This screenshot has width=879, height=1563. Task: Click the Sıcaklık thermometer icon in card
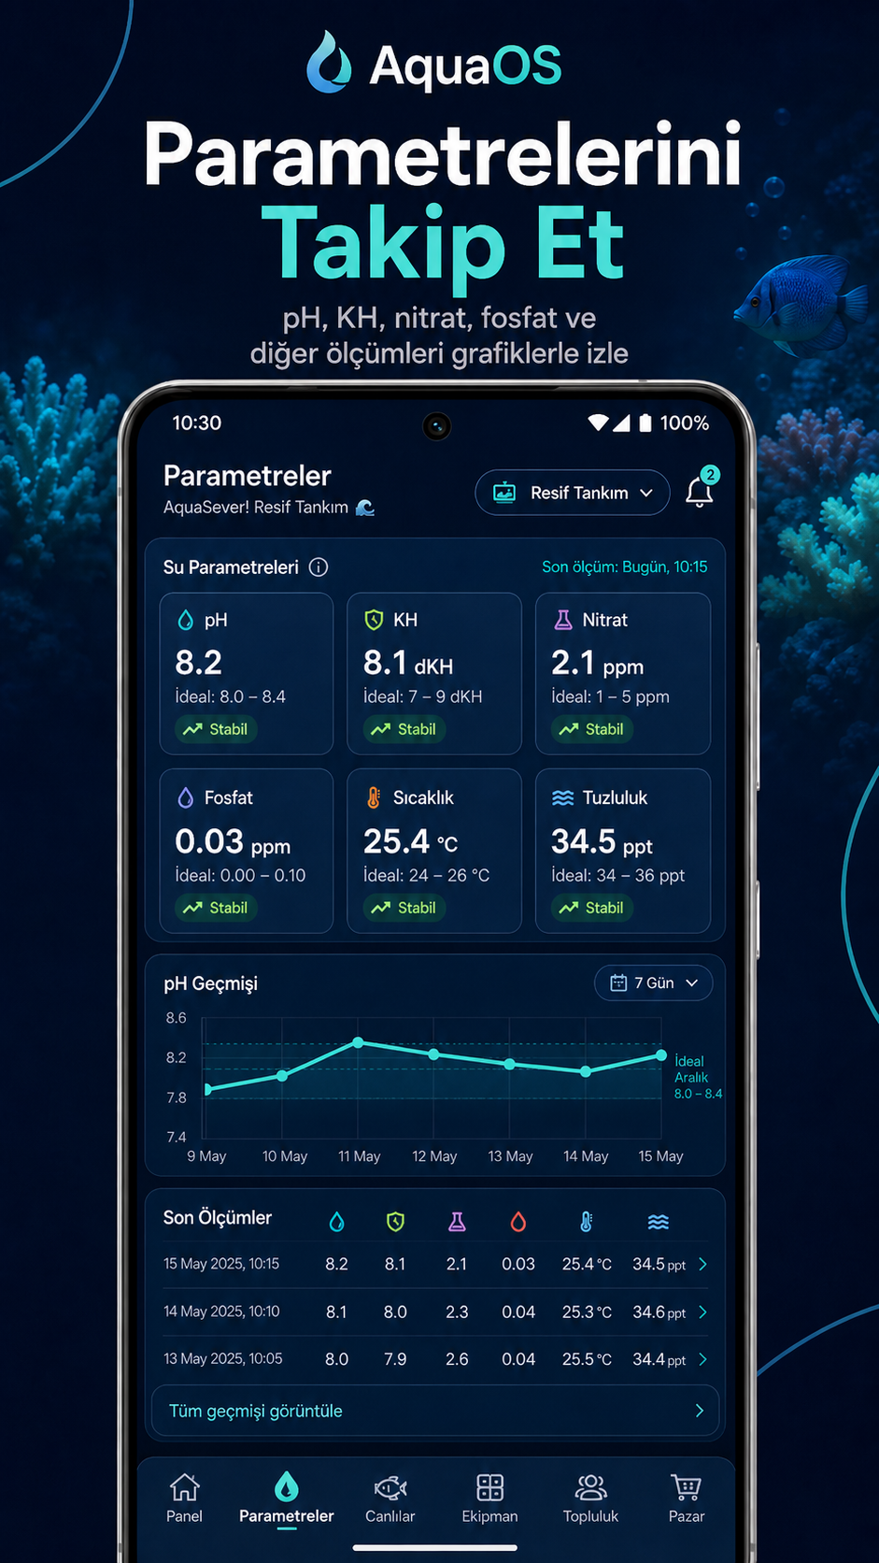click(374, 797)
